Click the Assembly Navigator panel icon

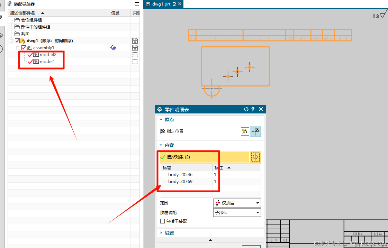coord(10,4)
